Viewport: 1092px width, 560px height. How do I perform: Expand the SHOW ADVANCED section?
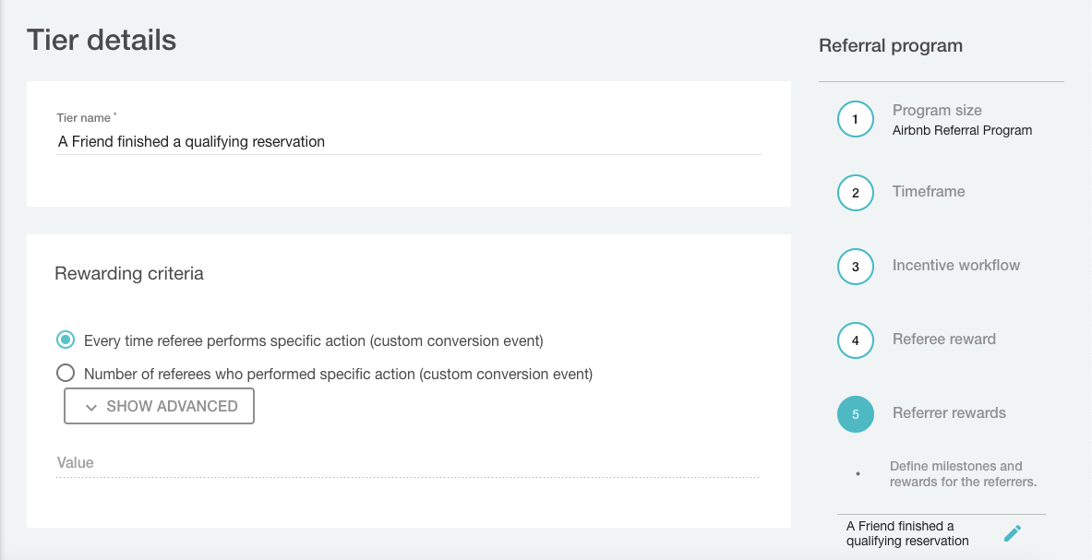click(159, 406)
